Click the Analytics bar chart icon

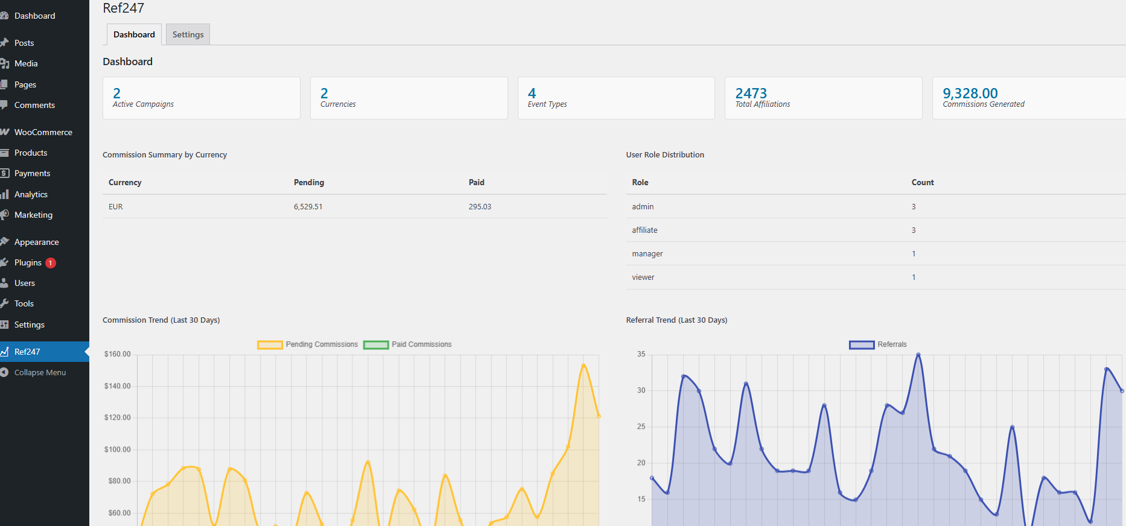tap(4, 194)
